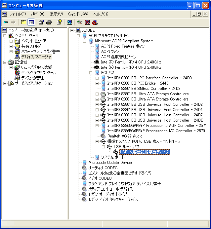
Task: Expand the リムーバブル記憶域 node
Action: click(11, 67)
